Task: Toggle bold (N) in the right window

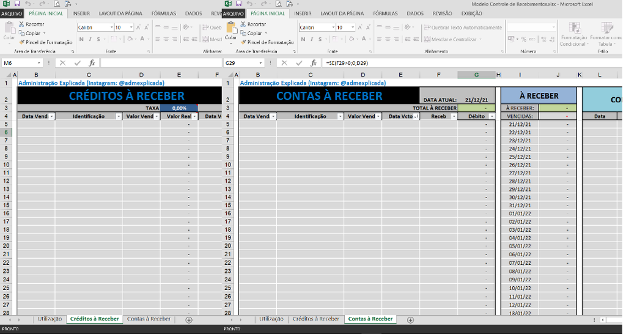Action: [303, 39]
